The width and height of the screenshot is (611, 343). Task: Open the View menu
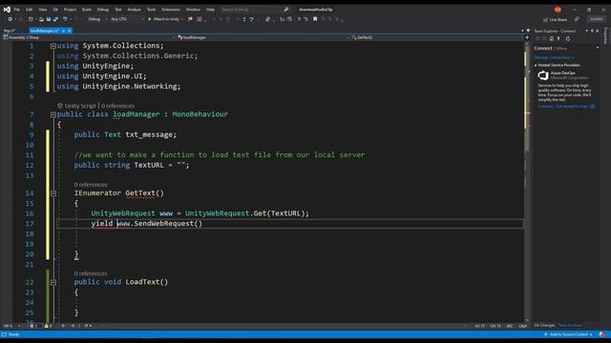pyautogui.click(x=42, y=10)
